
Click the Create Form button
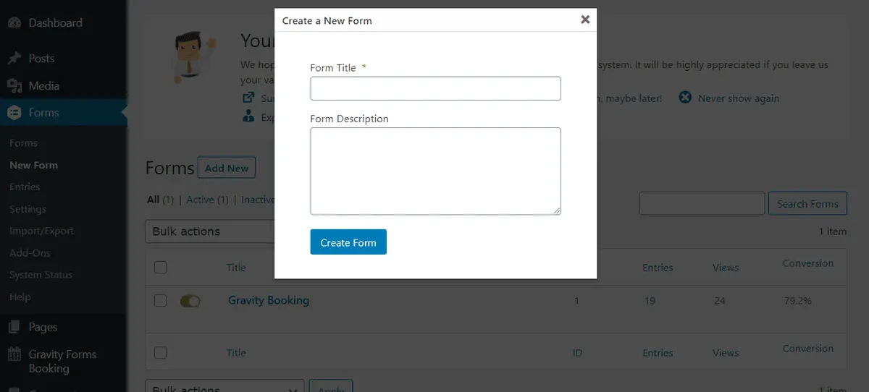tap(348, 242)
